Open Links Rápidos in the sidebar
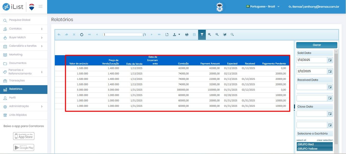The height and width of the screenshot is (154, 346). [24, 115]
